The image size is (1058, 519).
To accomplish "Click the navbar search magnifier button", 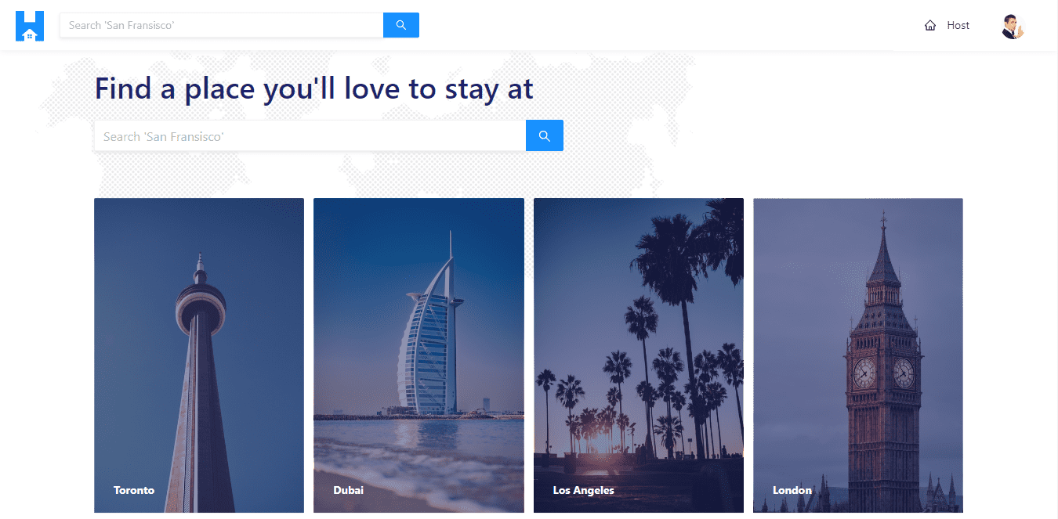I will click(x=401, y=25).
